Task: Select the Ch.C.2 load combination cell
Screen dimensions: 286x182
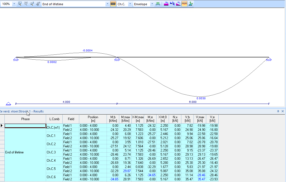Action: click(x=54, y=144)
